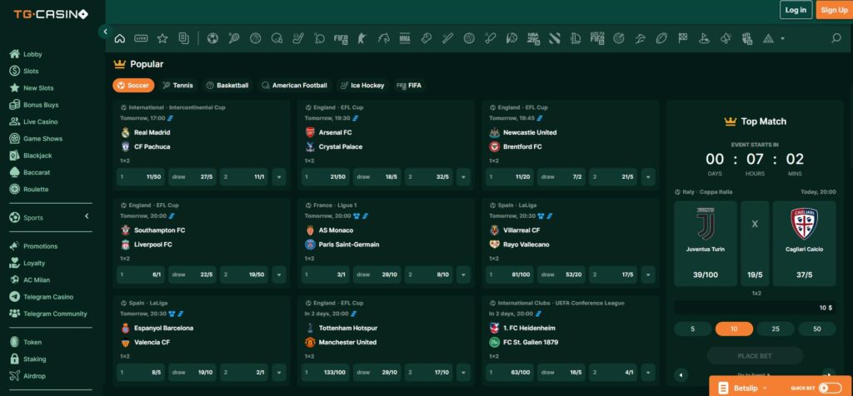The width and height of the screenshot is (853, 396).
Task: Open the sportsbook home icon
Action: click(120, 38)
